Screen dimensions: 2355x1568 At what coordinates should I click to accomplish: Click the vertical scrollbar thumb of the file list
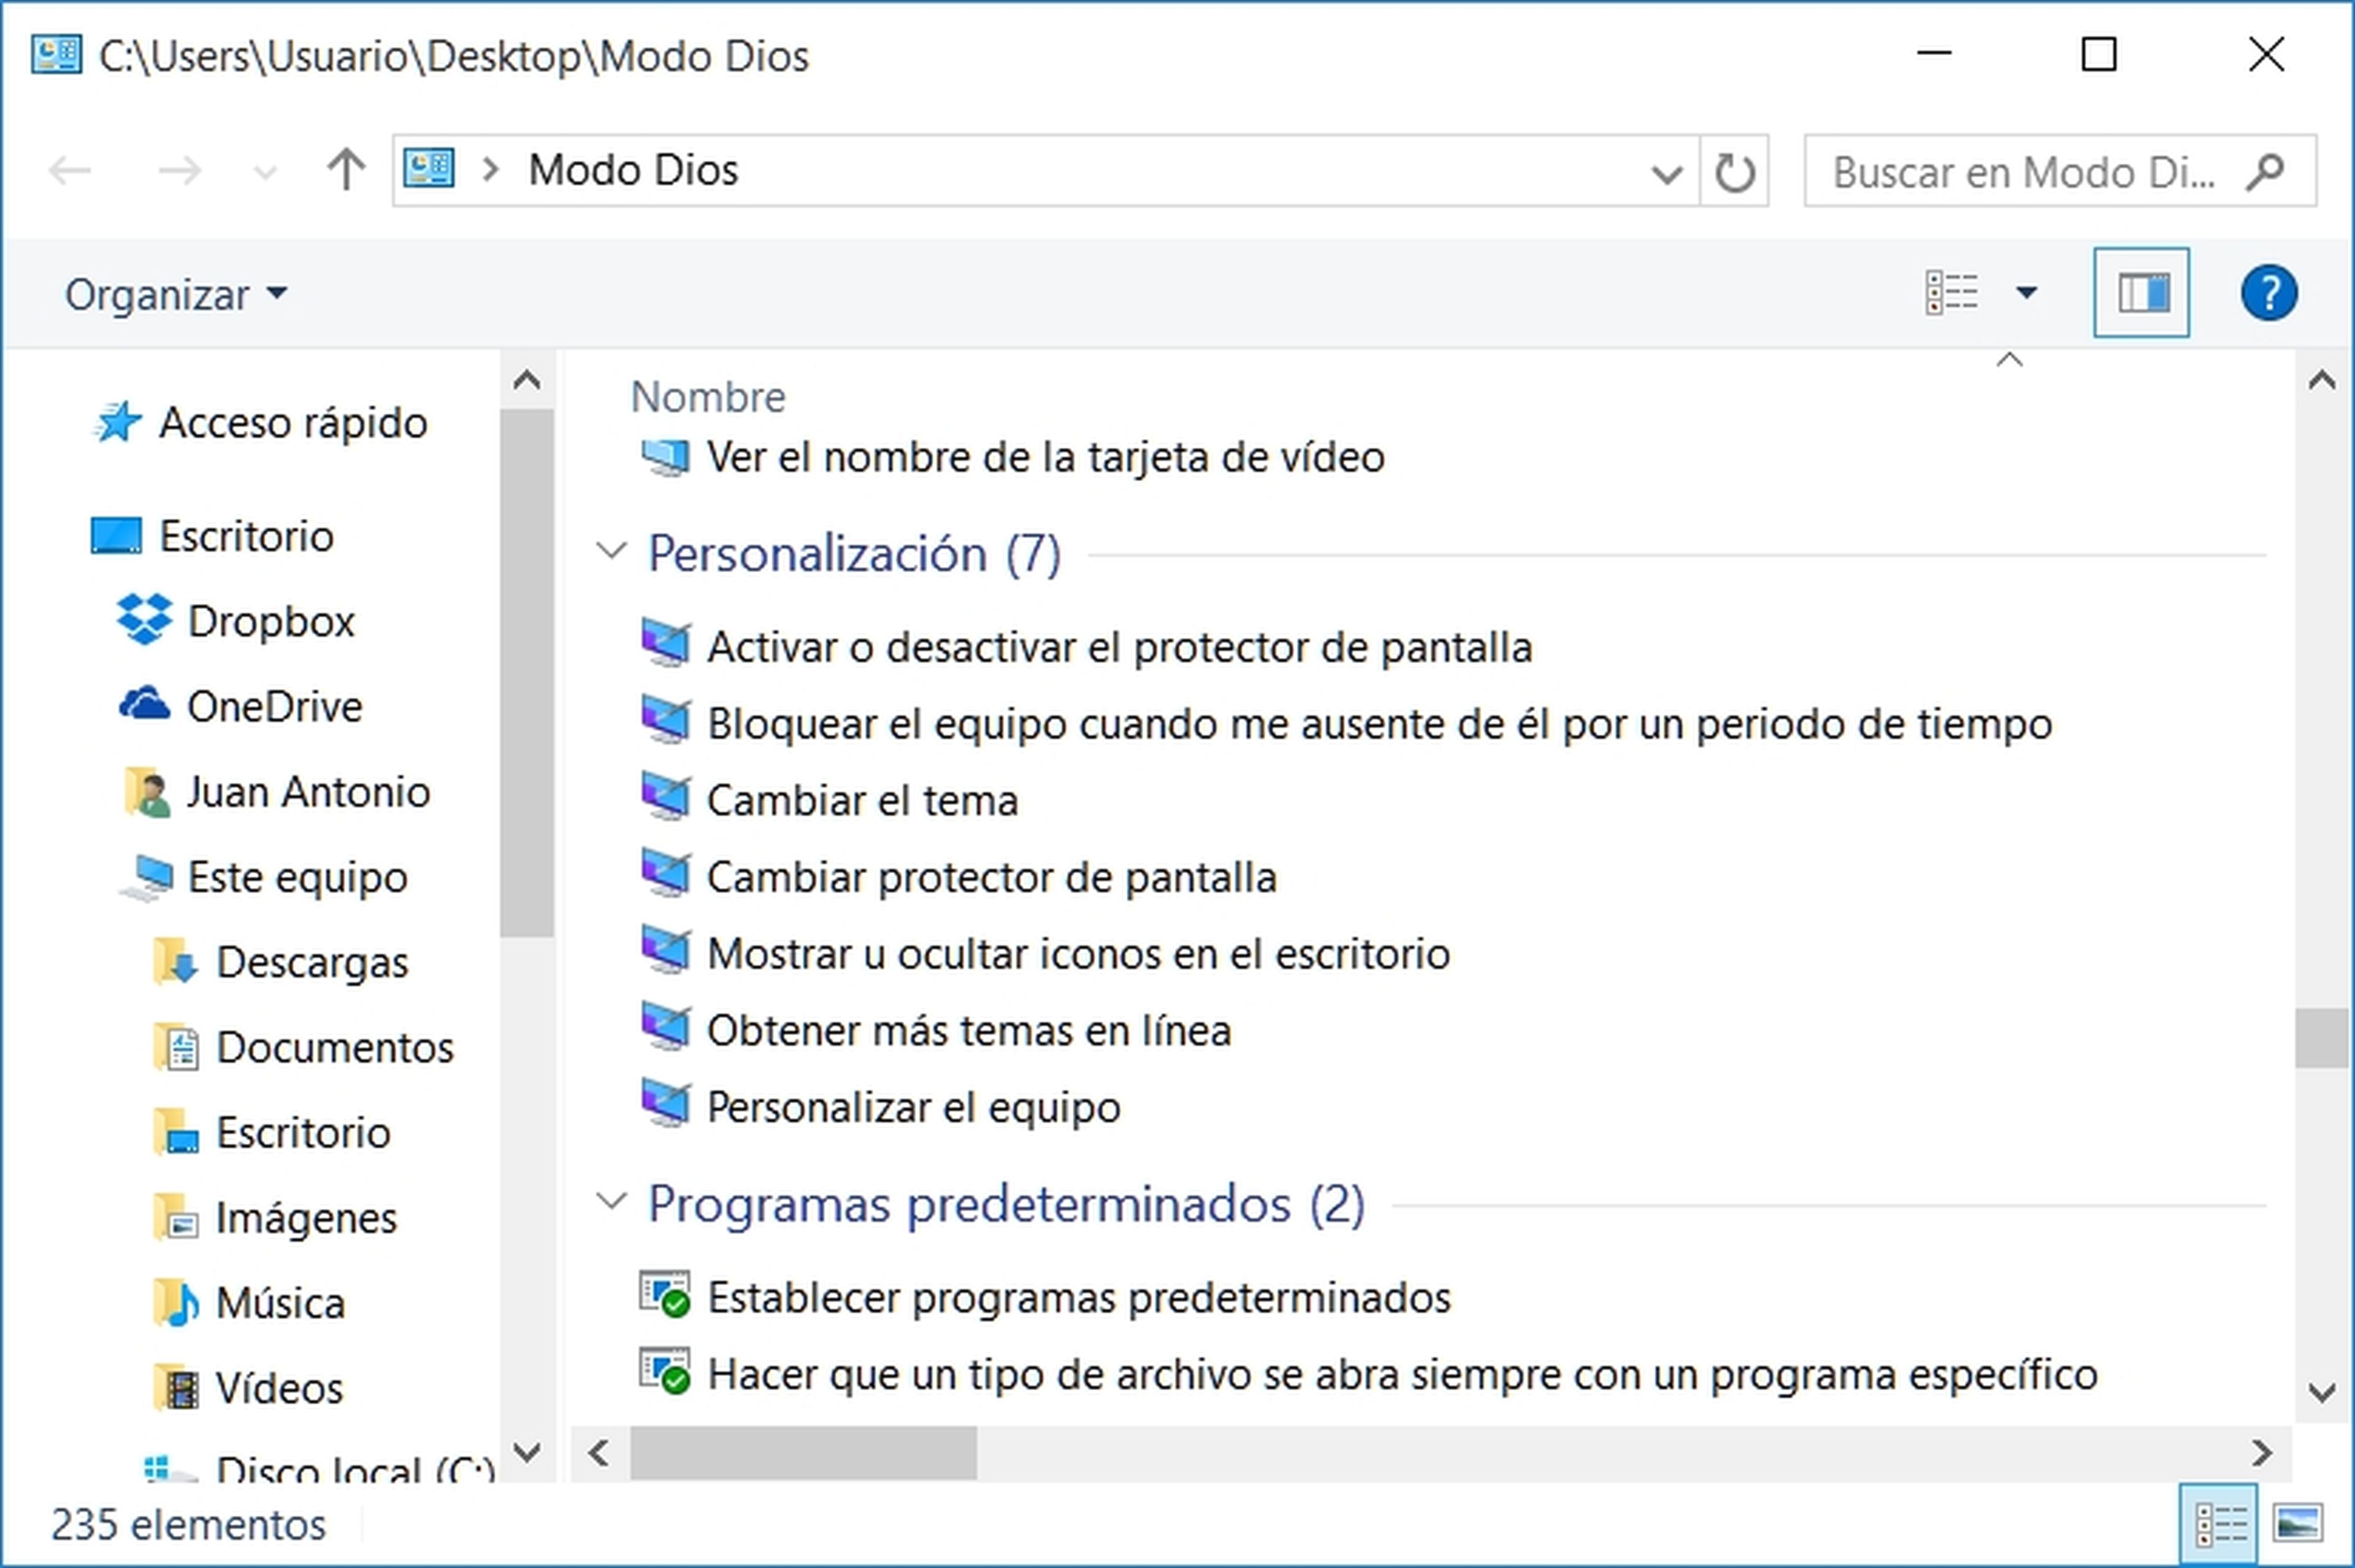[2322, 1038]
